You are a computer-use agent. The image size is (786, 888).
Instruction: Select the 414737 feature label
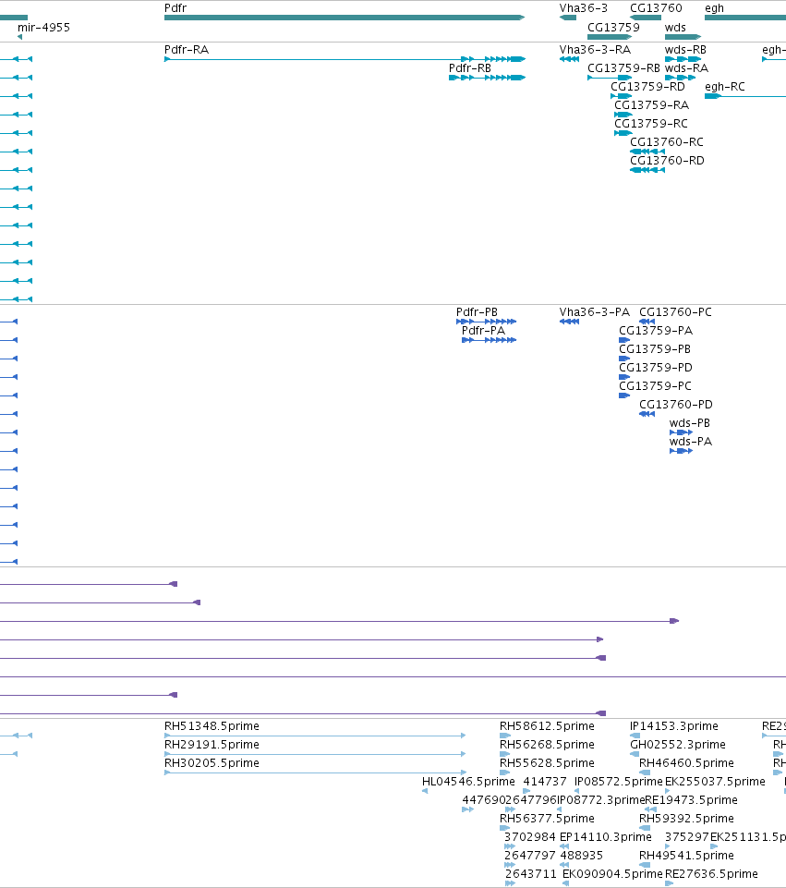[x=544, y=782]
